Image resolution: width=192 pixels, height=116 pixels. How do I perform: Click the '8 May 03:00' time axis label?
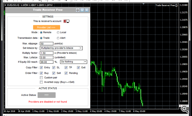pos(139,111)
